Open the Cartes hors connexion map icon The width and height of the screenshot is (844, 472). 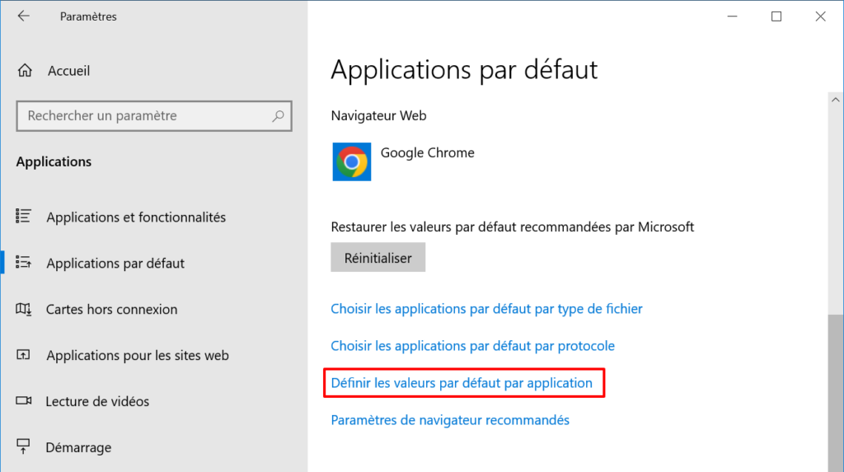tap(23, 309)
